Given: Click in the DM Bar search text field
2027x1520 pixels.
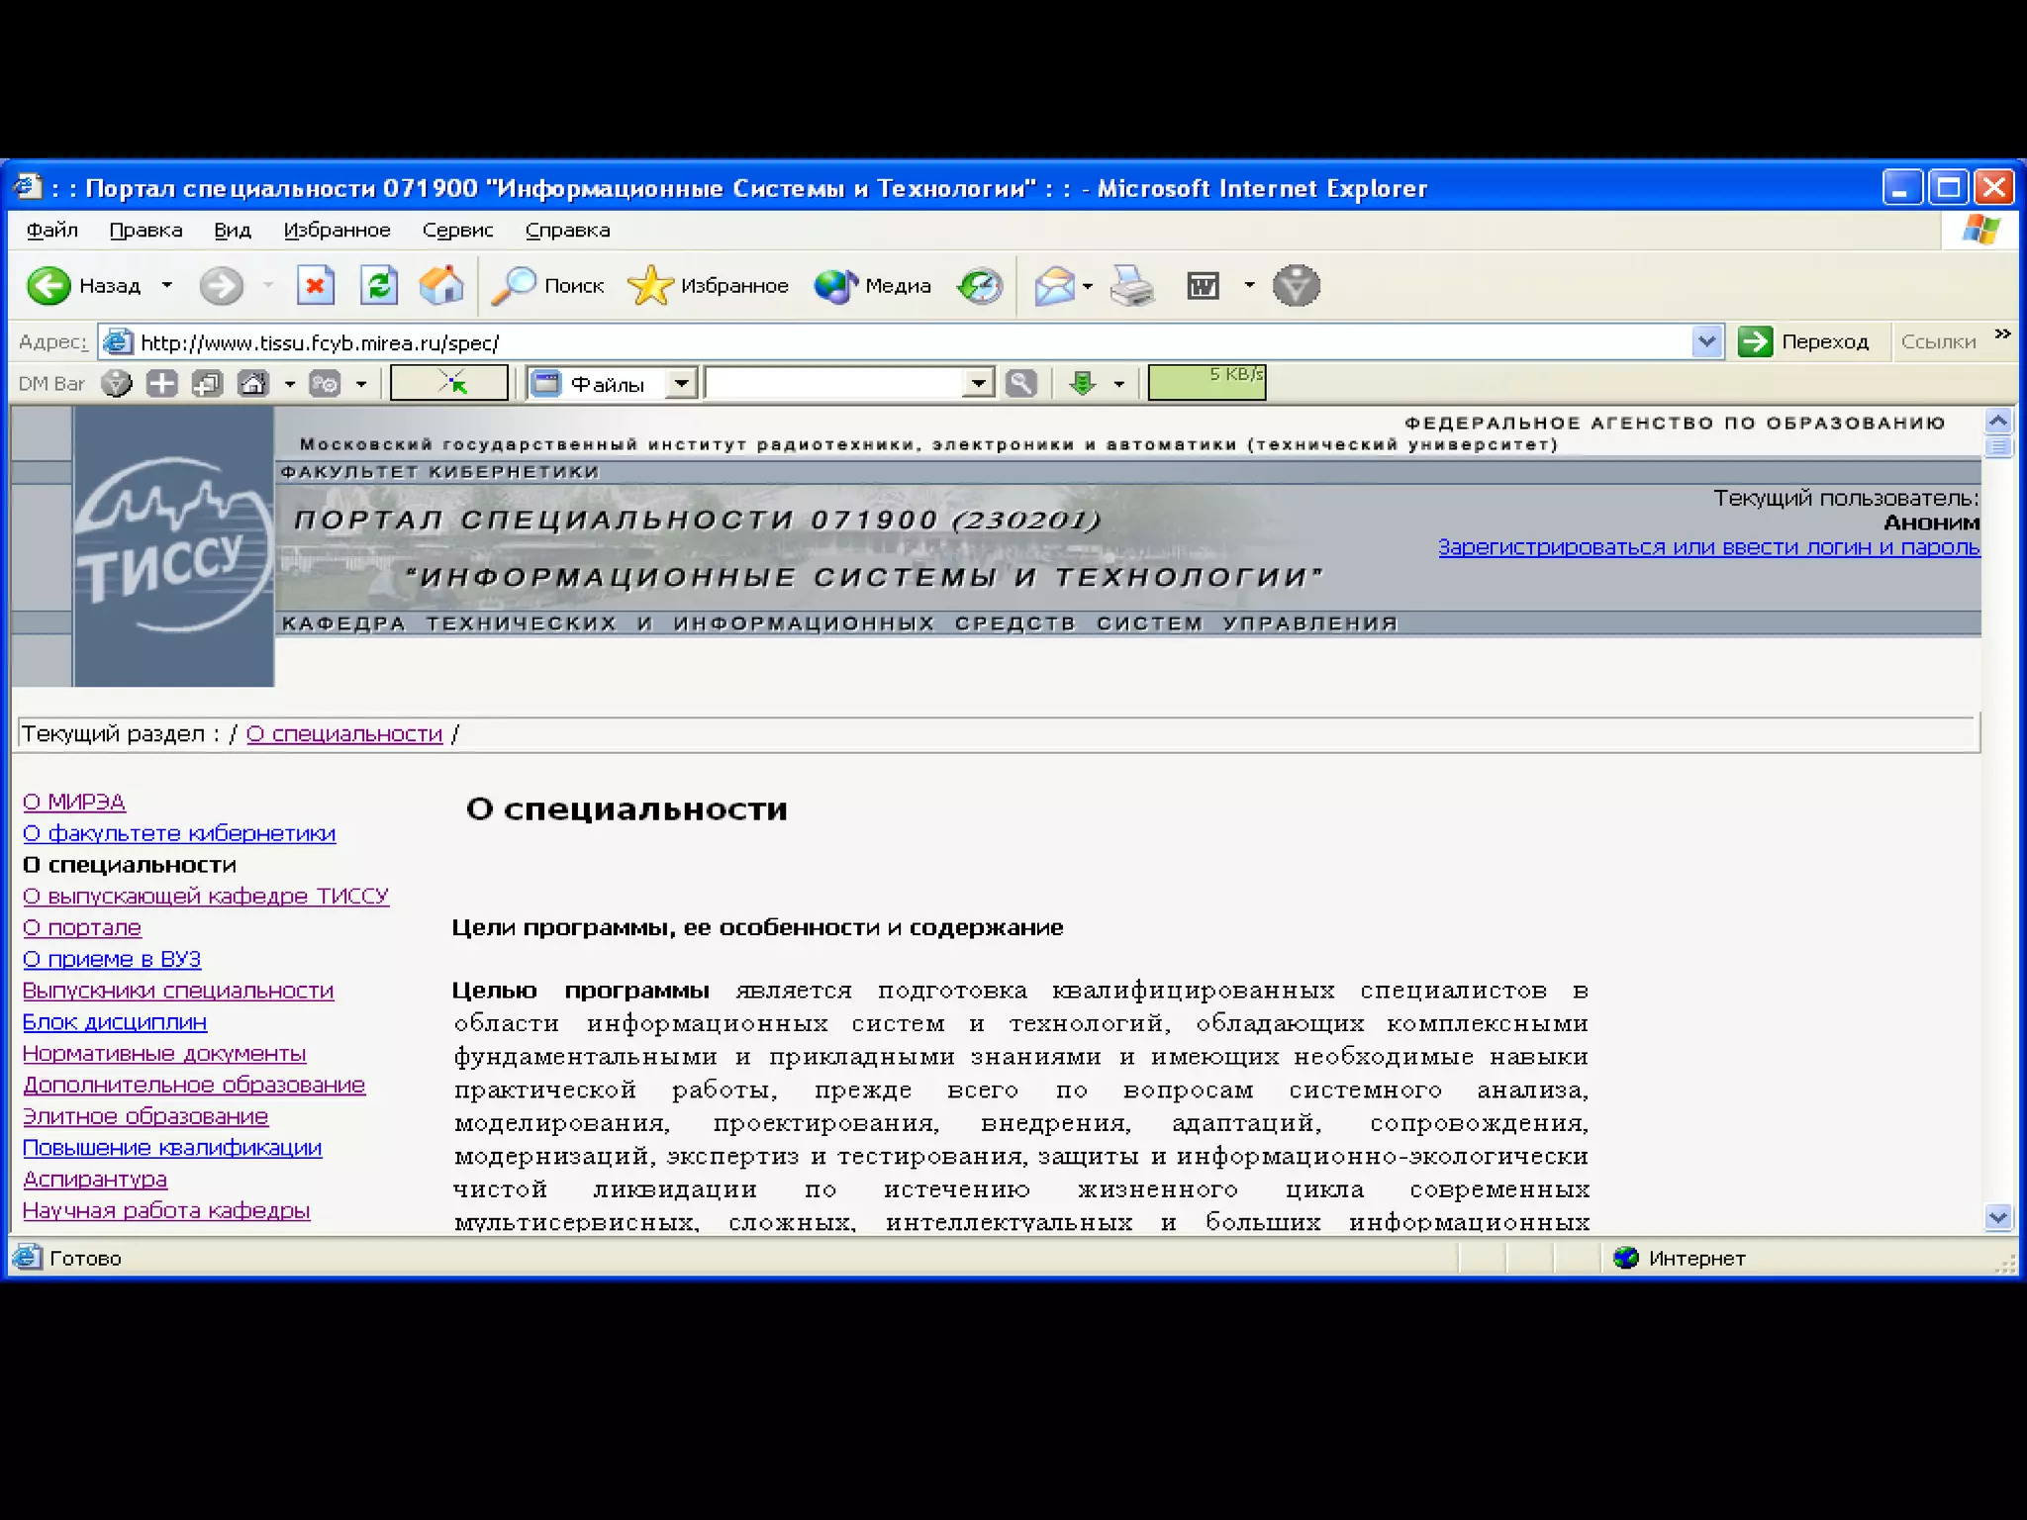Looking at the screenshot, I should 834,383.
